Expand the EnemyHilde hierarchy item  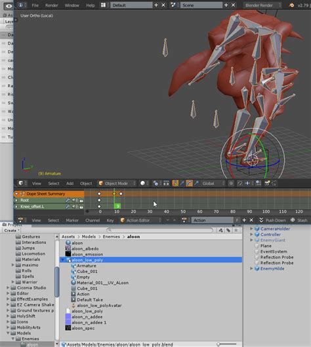[251, 268]
